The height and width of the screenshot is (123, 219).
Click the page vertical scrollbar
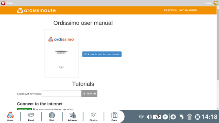tap(218, 44)
